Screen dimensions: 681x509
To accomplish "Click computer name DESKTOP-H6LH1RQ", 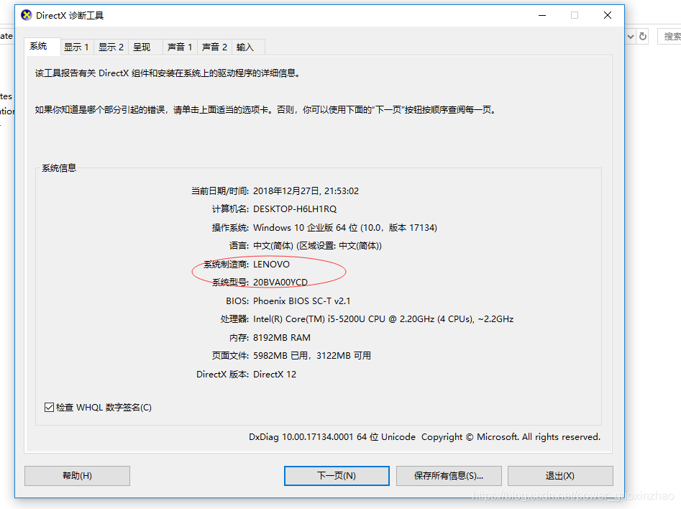I will [295, 209].
